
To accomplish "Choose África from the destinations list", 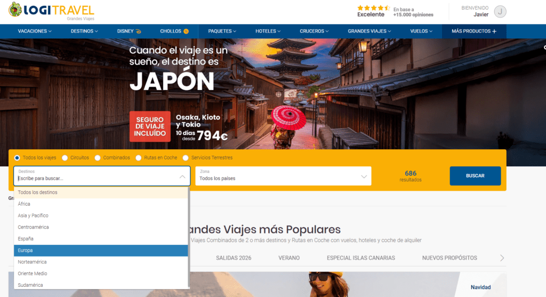I will point(101,204).
